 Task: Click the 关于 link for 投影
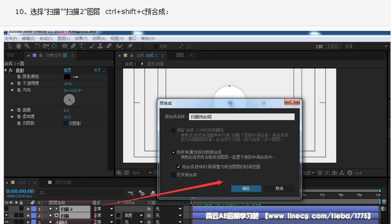pyautogui.click(x=99, y=70)
